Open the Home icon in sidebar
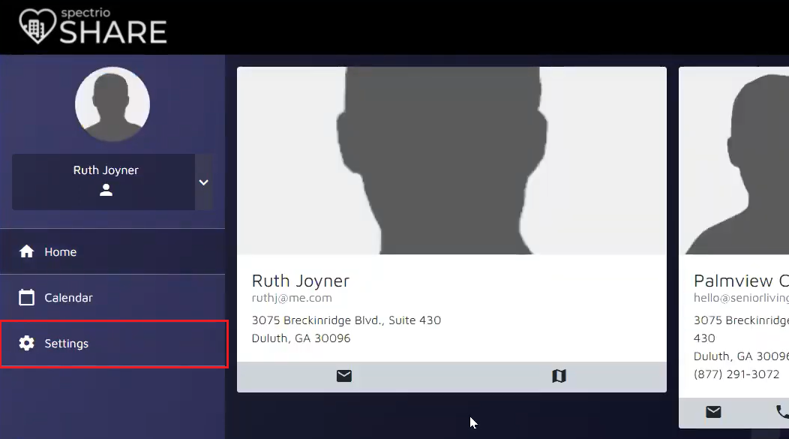Viewport: 789px width, 439px height. [x=27, y=252]
